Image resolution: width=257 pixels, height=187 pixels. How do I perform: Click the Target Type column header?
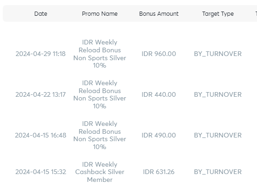point(218,14)
